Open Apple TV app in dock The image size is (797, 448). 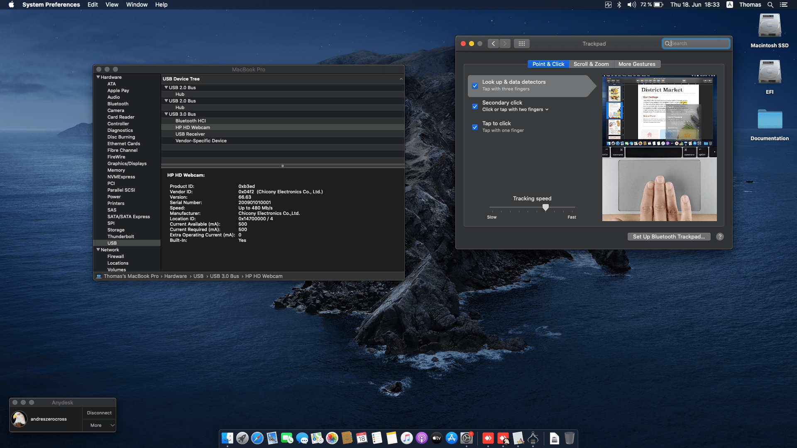[x=437, y=438]
